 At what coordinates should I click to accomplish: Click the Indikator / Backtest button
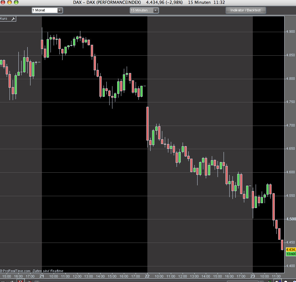point(246,10)
